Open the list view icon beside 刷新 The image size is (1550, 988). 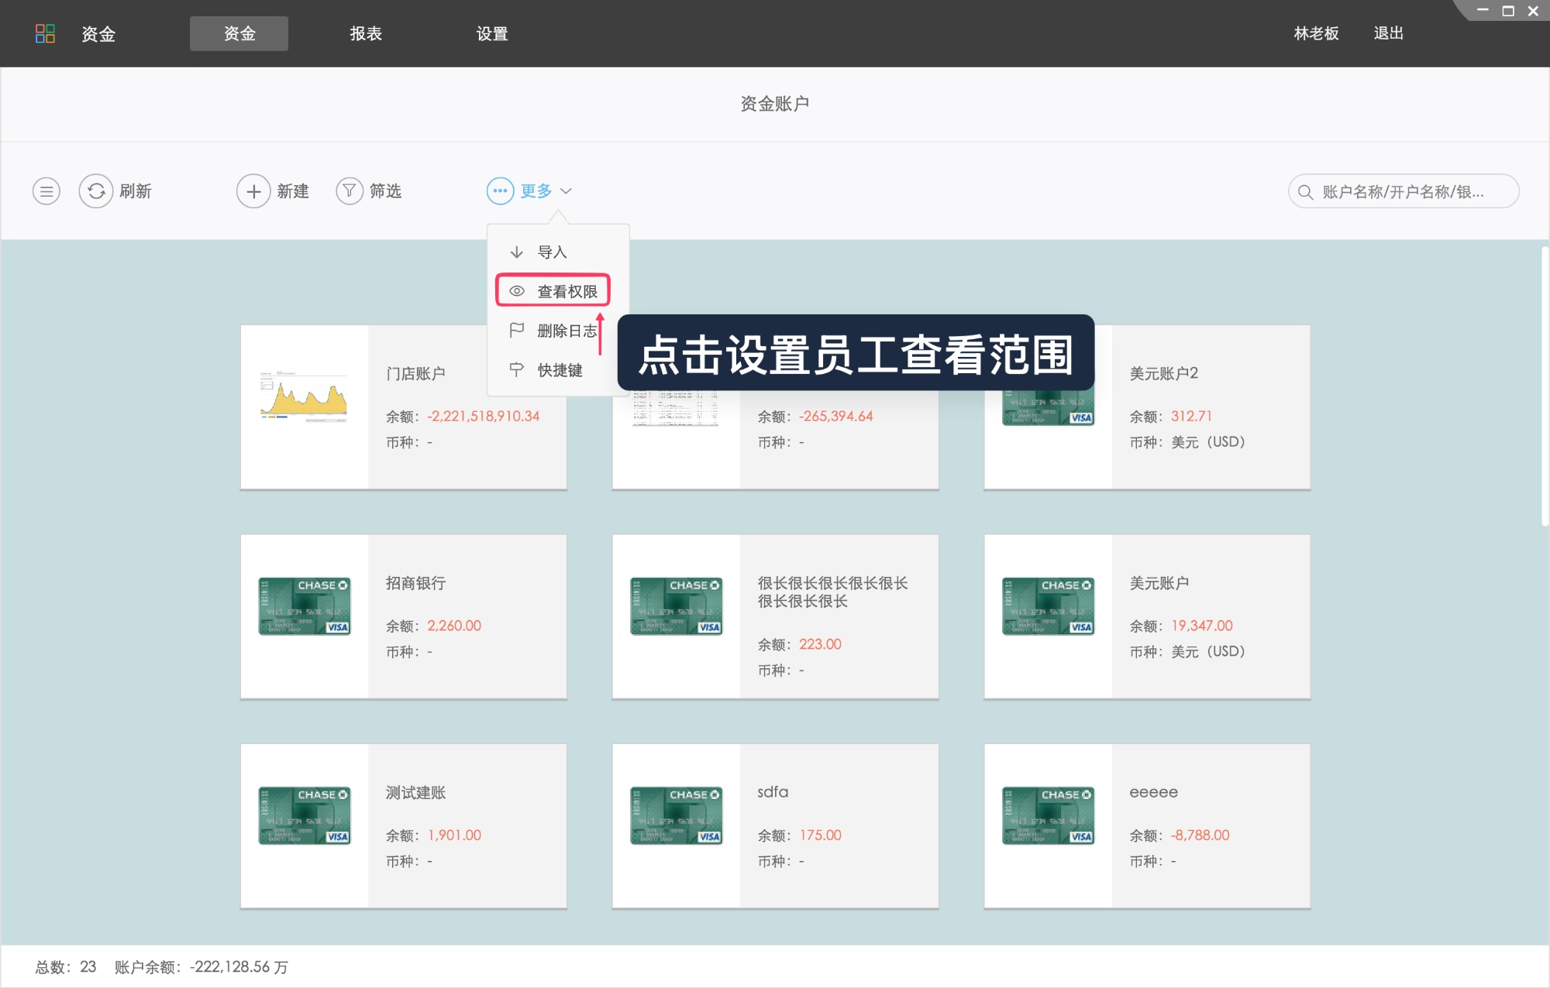[x=46, y=190]
